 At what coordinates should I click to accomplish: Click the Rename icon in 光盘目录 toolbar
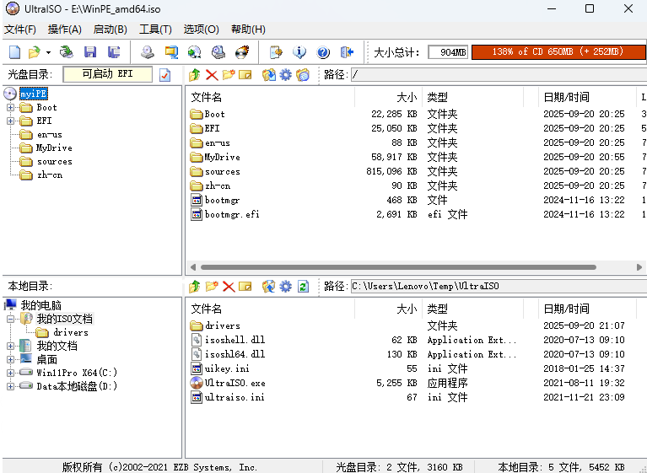point(245,75)
